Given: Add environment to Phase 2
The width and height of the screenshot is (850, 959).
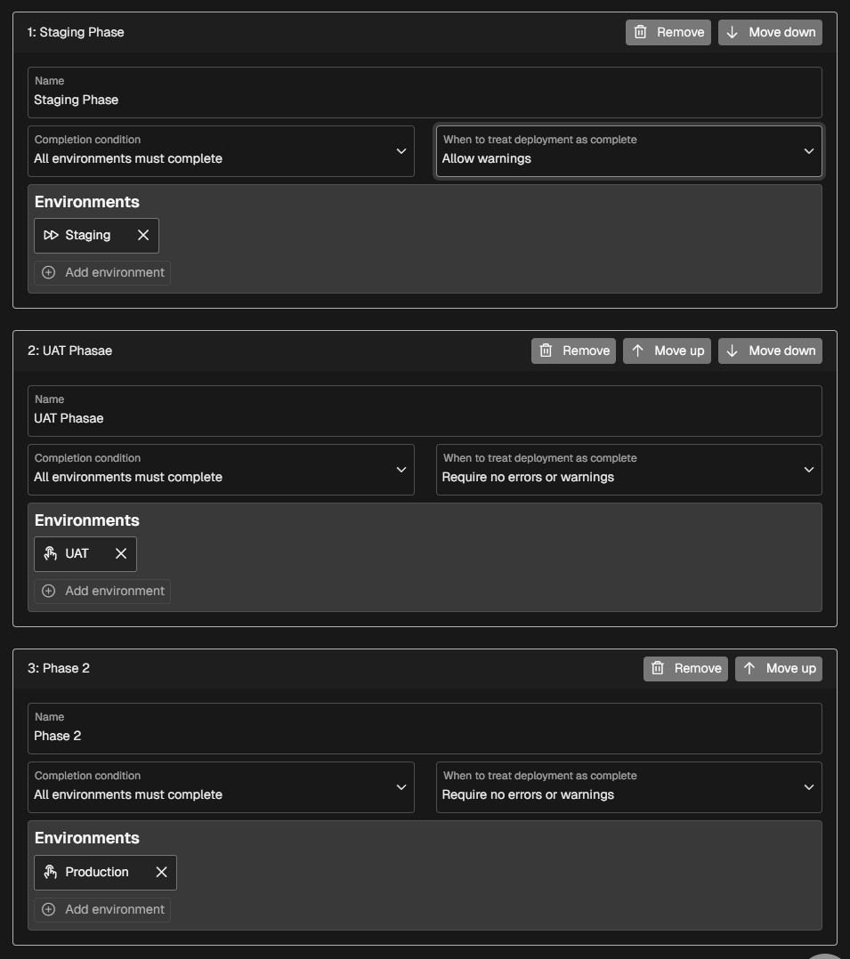Looking at the screenshot, I should 102,909.
